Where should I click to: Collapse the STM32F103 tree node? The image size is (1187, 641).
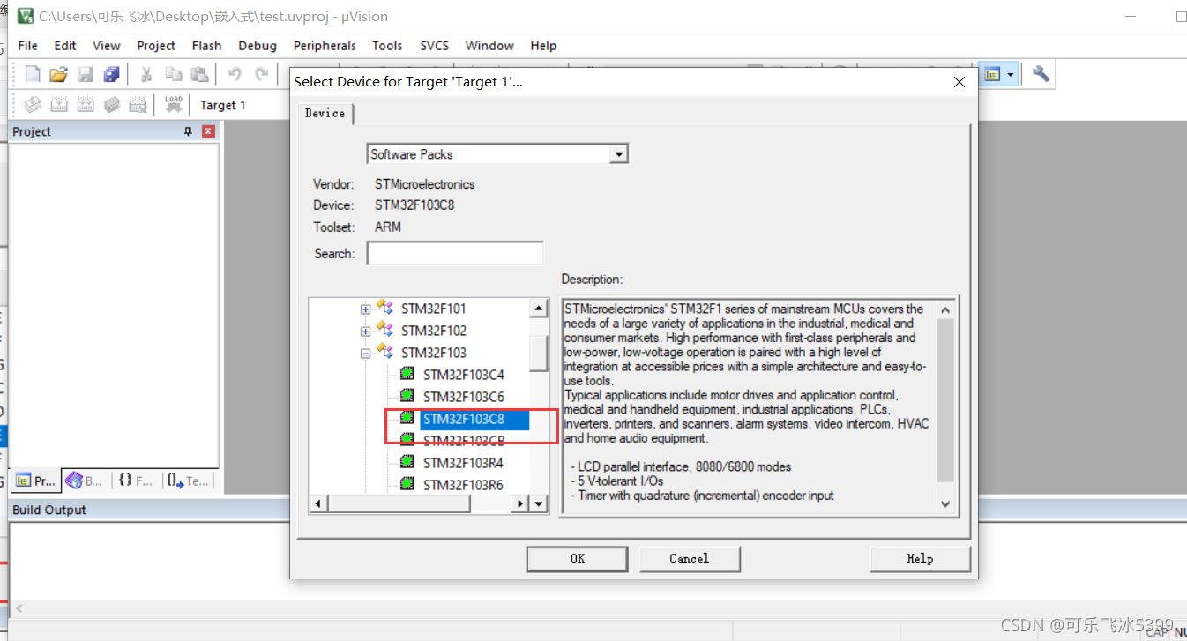click(x=365, y=353)
